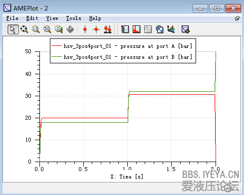Click the X: Time [s] axis label
Viewport: 244px width, 195px height.
click(x=127, y=177)
